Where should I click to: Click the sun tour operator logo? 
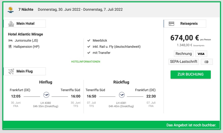(x=10, y=10)
